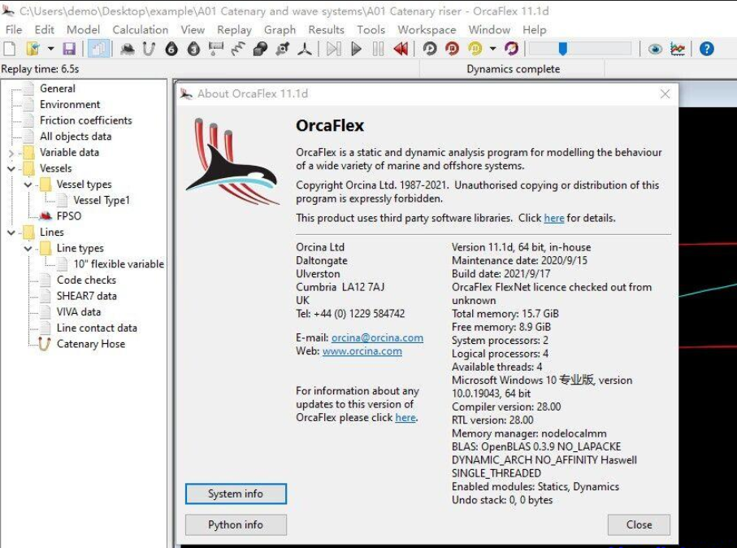
Task: Collapse the Vessels tree branch
Action: [9, 168]
